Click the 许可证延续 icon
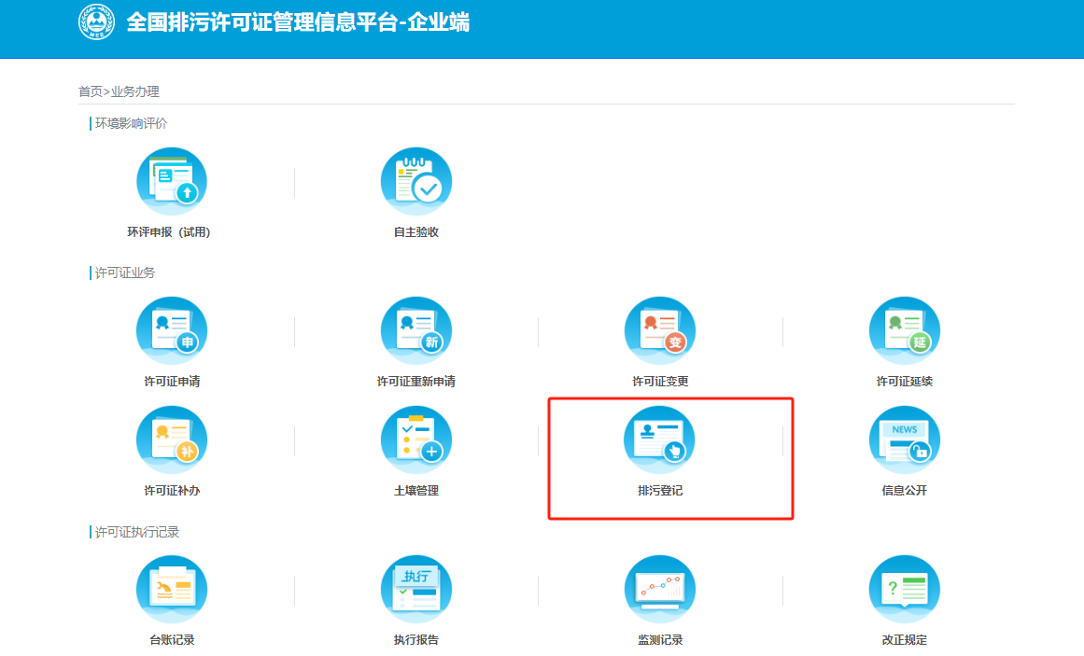1084x656 pixels. coord(904,331)
